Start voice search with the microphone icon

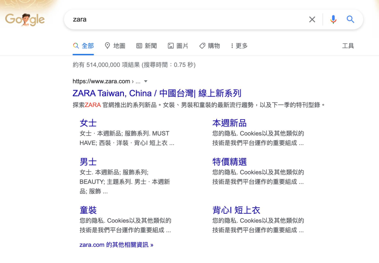pos(333,19)
